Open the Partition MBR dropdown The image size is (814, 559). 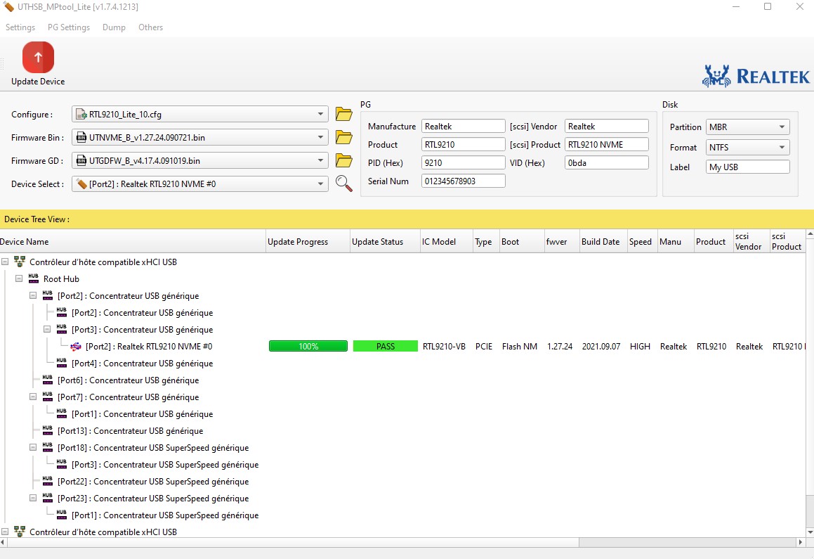pos(782,127)
